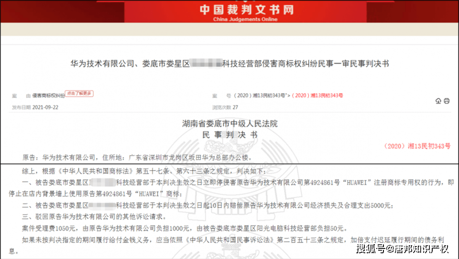
Task: Click verdict item mentioning 5000元 compensation
Action: [208, 206]
